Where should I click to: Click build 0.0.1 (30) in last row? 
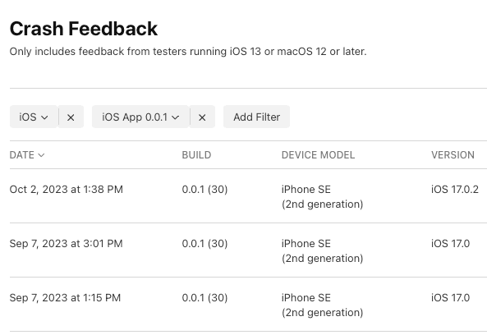point(204,298)
